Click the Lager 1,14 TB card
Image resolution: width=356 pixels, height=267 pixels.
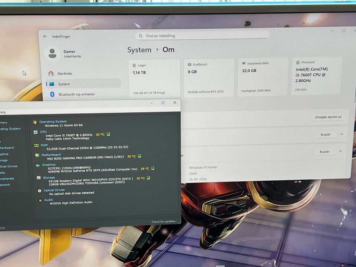click(x=154, y=79)
